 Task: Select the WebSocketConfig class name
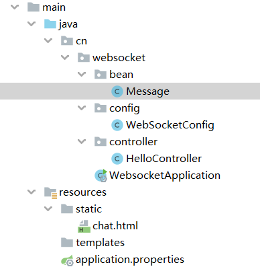pos(170,125)
